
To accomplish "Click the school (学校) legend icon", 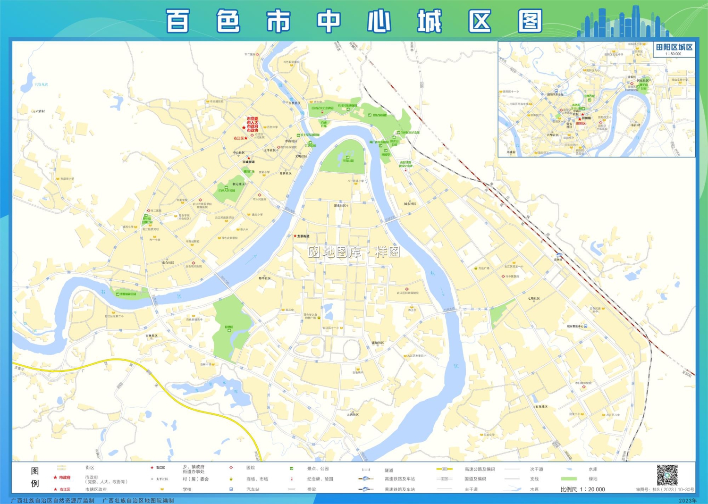I will coord(161,489).
